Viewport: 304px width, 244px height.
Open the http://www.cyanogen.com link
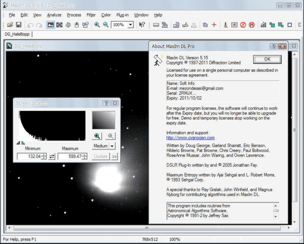[x=190, y=137]
